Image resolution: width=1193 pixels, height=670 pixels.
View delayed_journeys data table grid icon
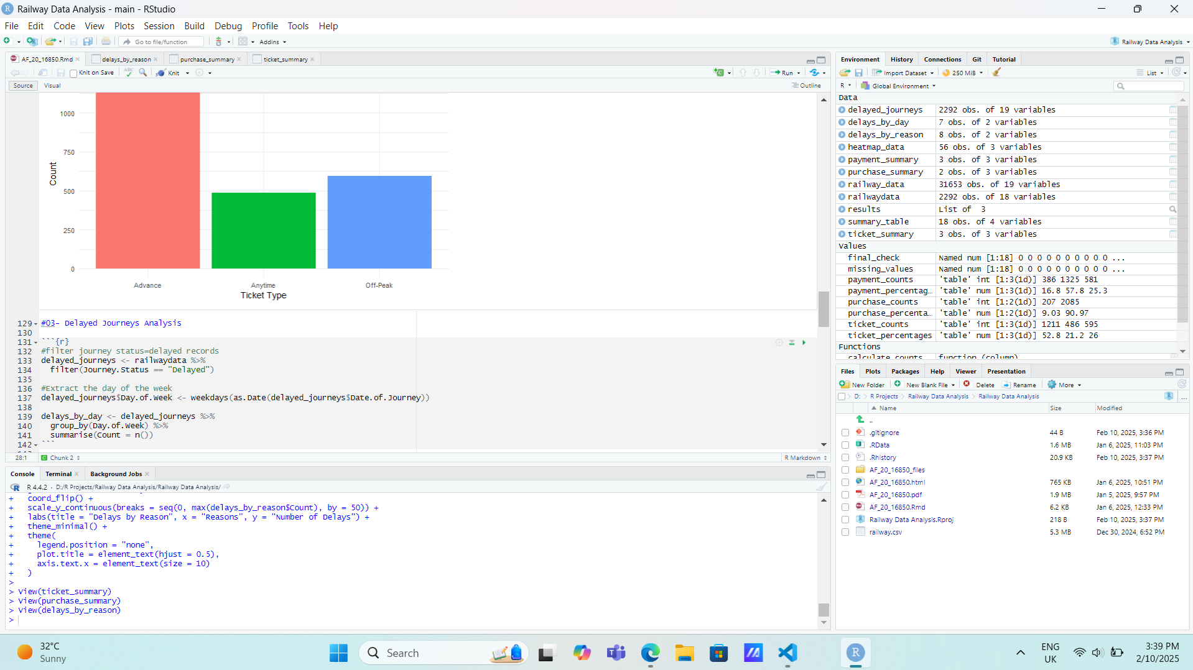pos(1172,110)
